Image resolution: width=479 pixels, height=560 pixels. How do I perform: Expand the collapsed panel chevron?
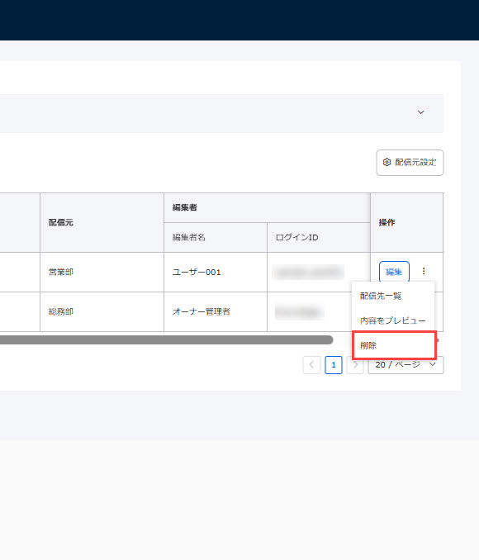pyautogui.click(x=421, y=112)
